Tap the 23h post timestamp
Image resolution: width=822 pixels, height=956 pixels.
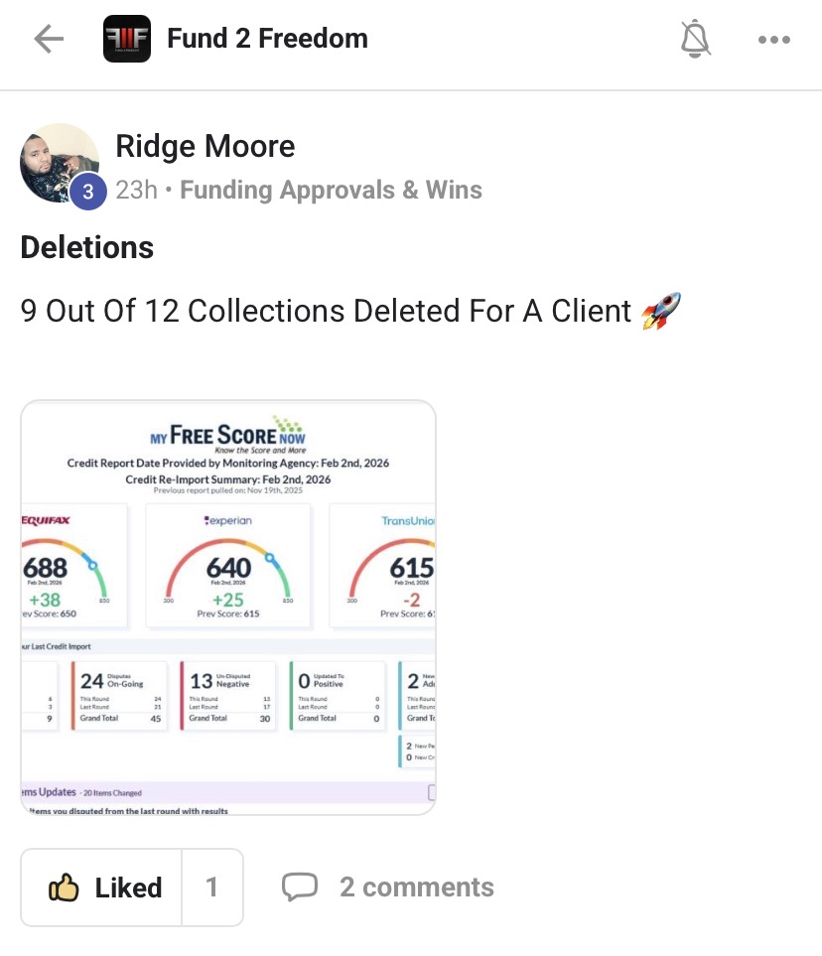(136, 190)
